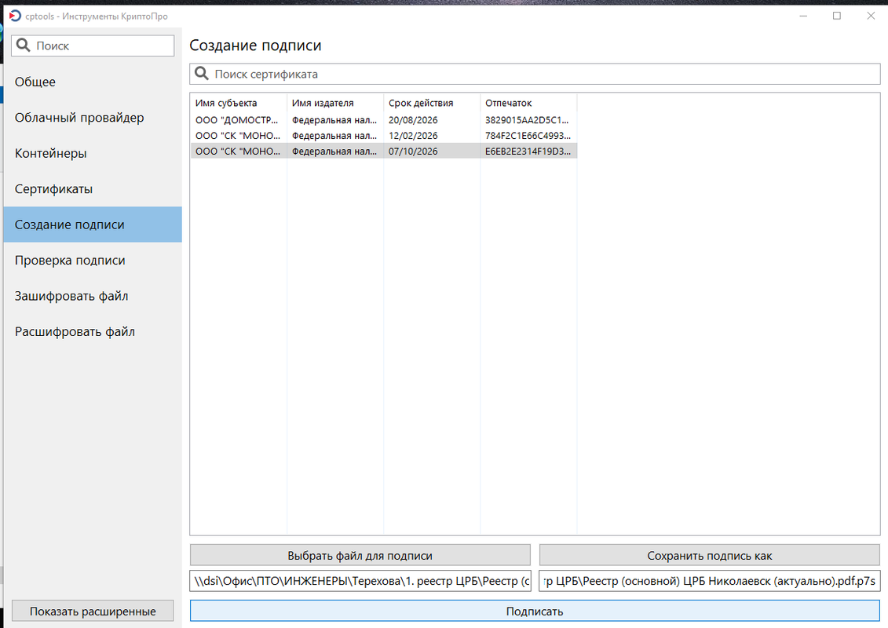Click the output path field ending .pdf.p7s
Screen dimensions: 888x628
[710, 581]
